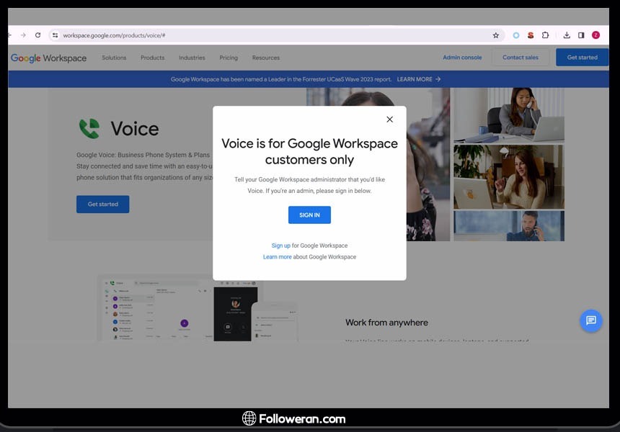Reload the page with the refresh icon
This screenshot has width=620, height=432.
click(38, 35)
